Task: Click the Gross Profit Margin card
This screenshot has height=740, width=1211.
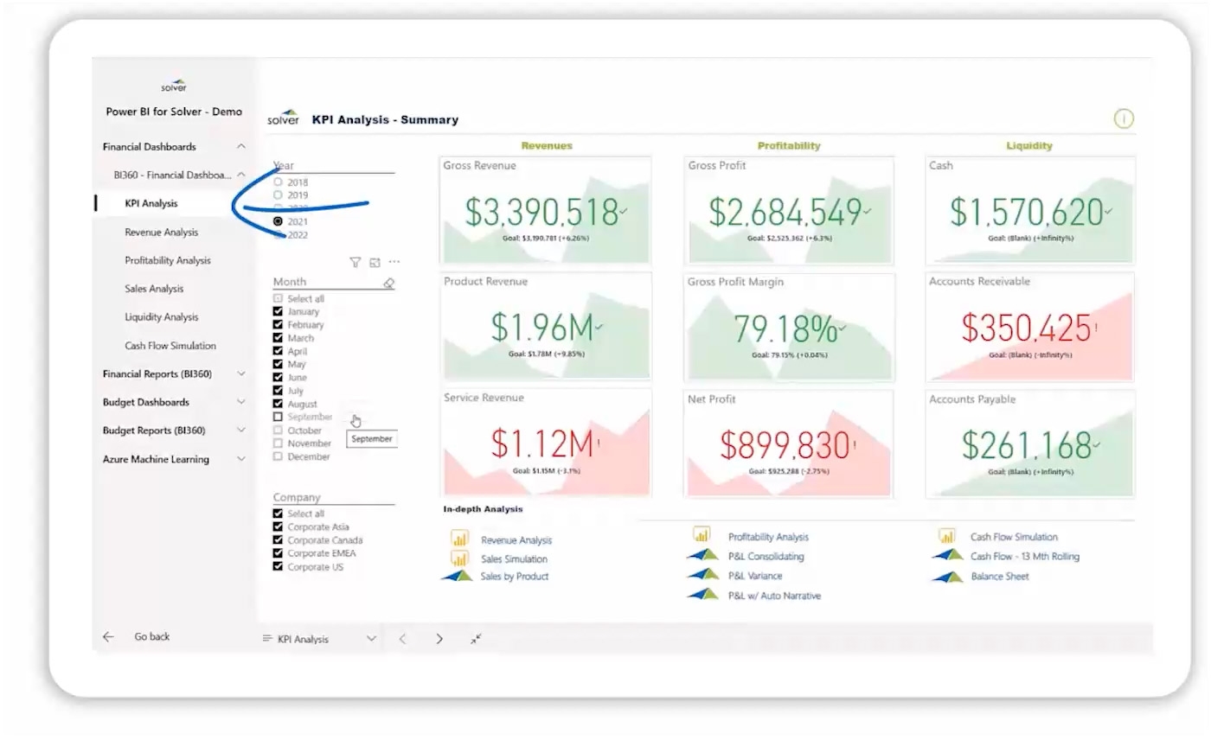Action: 787,327
